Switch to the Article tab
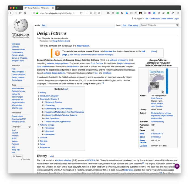The image size is (189, 184). click(37, 25)
